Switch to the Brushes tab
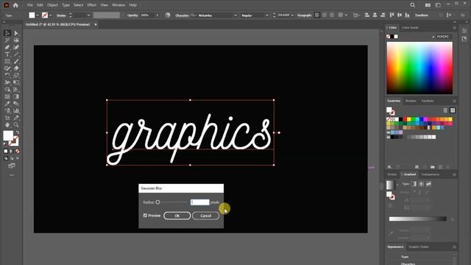 pos(411,101)
